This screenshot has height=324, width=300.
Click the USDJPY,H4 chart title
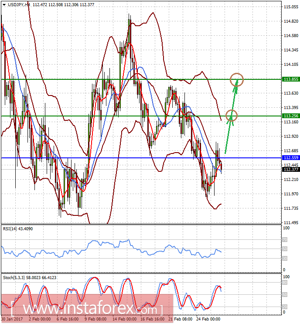(19, 4)
